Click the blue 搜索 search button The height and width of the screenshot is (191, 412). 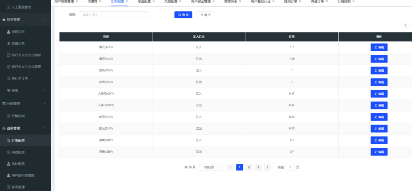[x=183, y=15]
